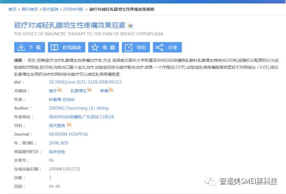
Task: Click the online publication date 2008年10月27日
Action: pos(65,169)
